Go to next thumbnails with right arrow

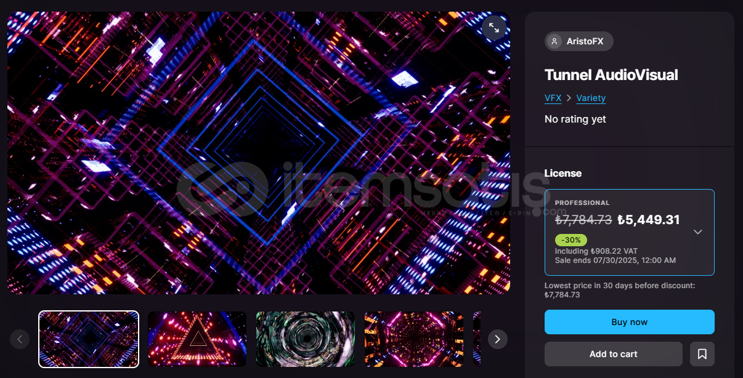point(498,339)
